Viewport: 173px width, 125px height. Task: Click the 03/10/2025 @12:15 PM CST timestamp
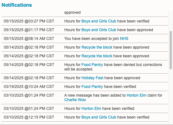29,117
